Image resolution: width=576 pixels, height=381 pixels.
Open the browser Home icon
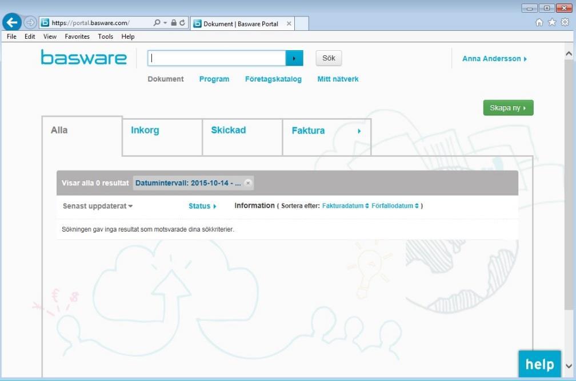click(539, 22)
